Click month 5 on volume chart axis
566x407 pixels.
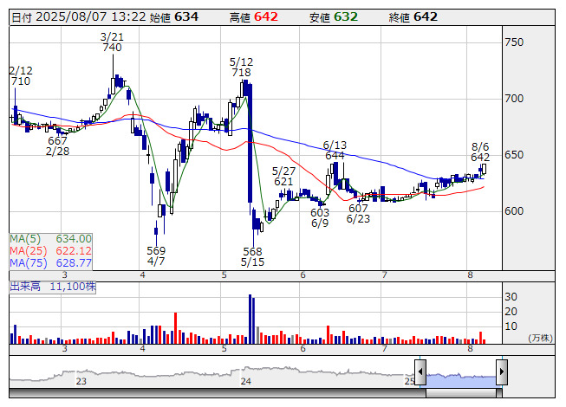click(224, 349)
